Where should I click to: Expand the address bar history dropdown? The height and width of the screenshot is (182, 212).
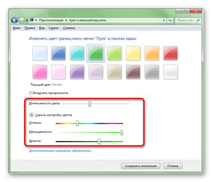point(164,20)
